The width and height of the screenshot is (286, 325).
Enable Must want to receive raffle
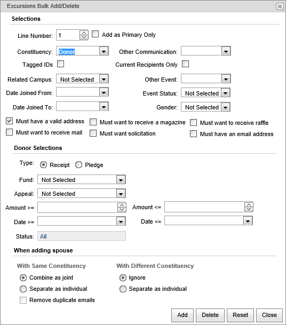(x=193, y=123)
